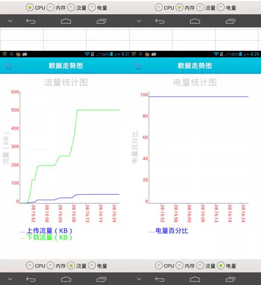This screenshot has width=261, height=285.
Task: Tap battery status icon above 电量统计图 screen
Action: click(241, 54)
